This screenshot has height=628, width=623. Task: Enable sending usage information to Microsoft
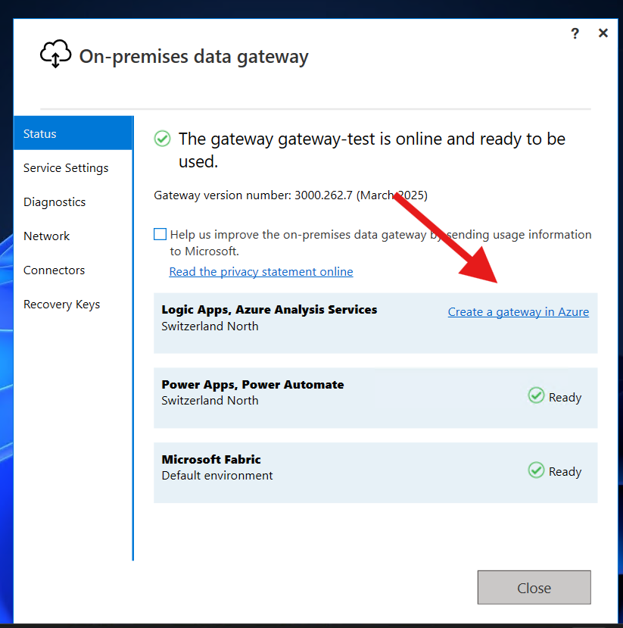click(160, 235)
